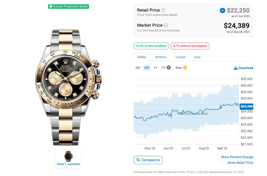Image resolution: width=267 pixels, height=176 pixels.
Task: Switch to the Asia tab
Action: (x=197, y=57)
